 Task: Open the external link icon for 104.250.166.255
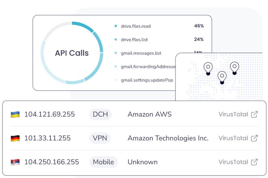click(x=254, y=162)
